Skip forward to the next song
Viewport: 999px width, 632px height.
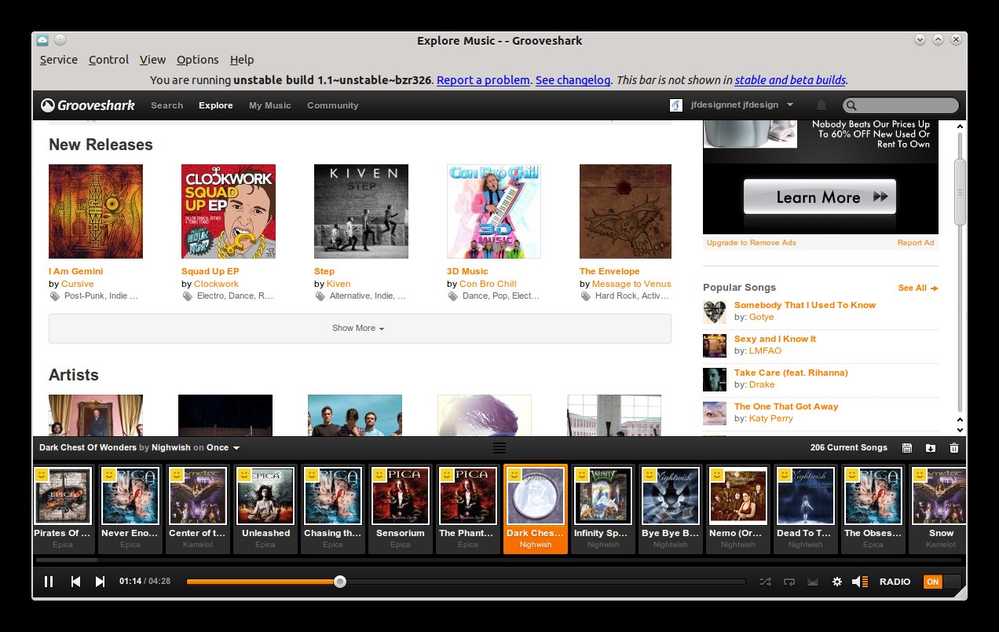[x=100, y=582]
